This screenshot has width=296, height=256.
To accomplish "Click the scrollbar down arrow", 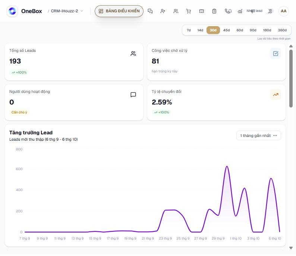I will click(291, 248).
